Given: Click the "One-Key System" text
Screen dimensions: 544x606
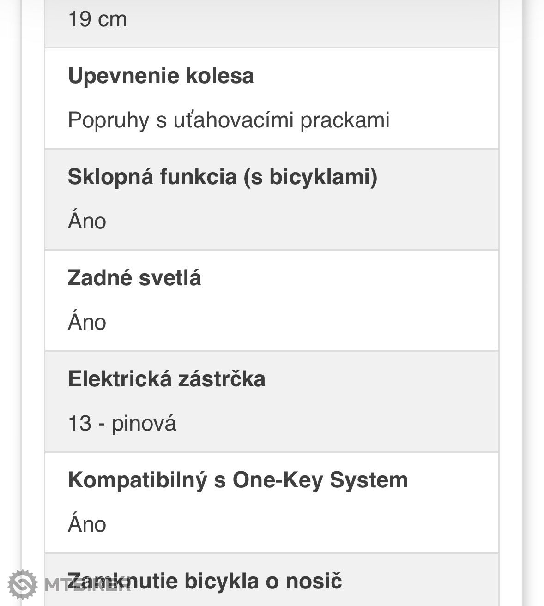Looking at the screenshot, I should (x=320, y=480).
